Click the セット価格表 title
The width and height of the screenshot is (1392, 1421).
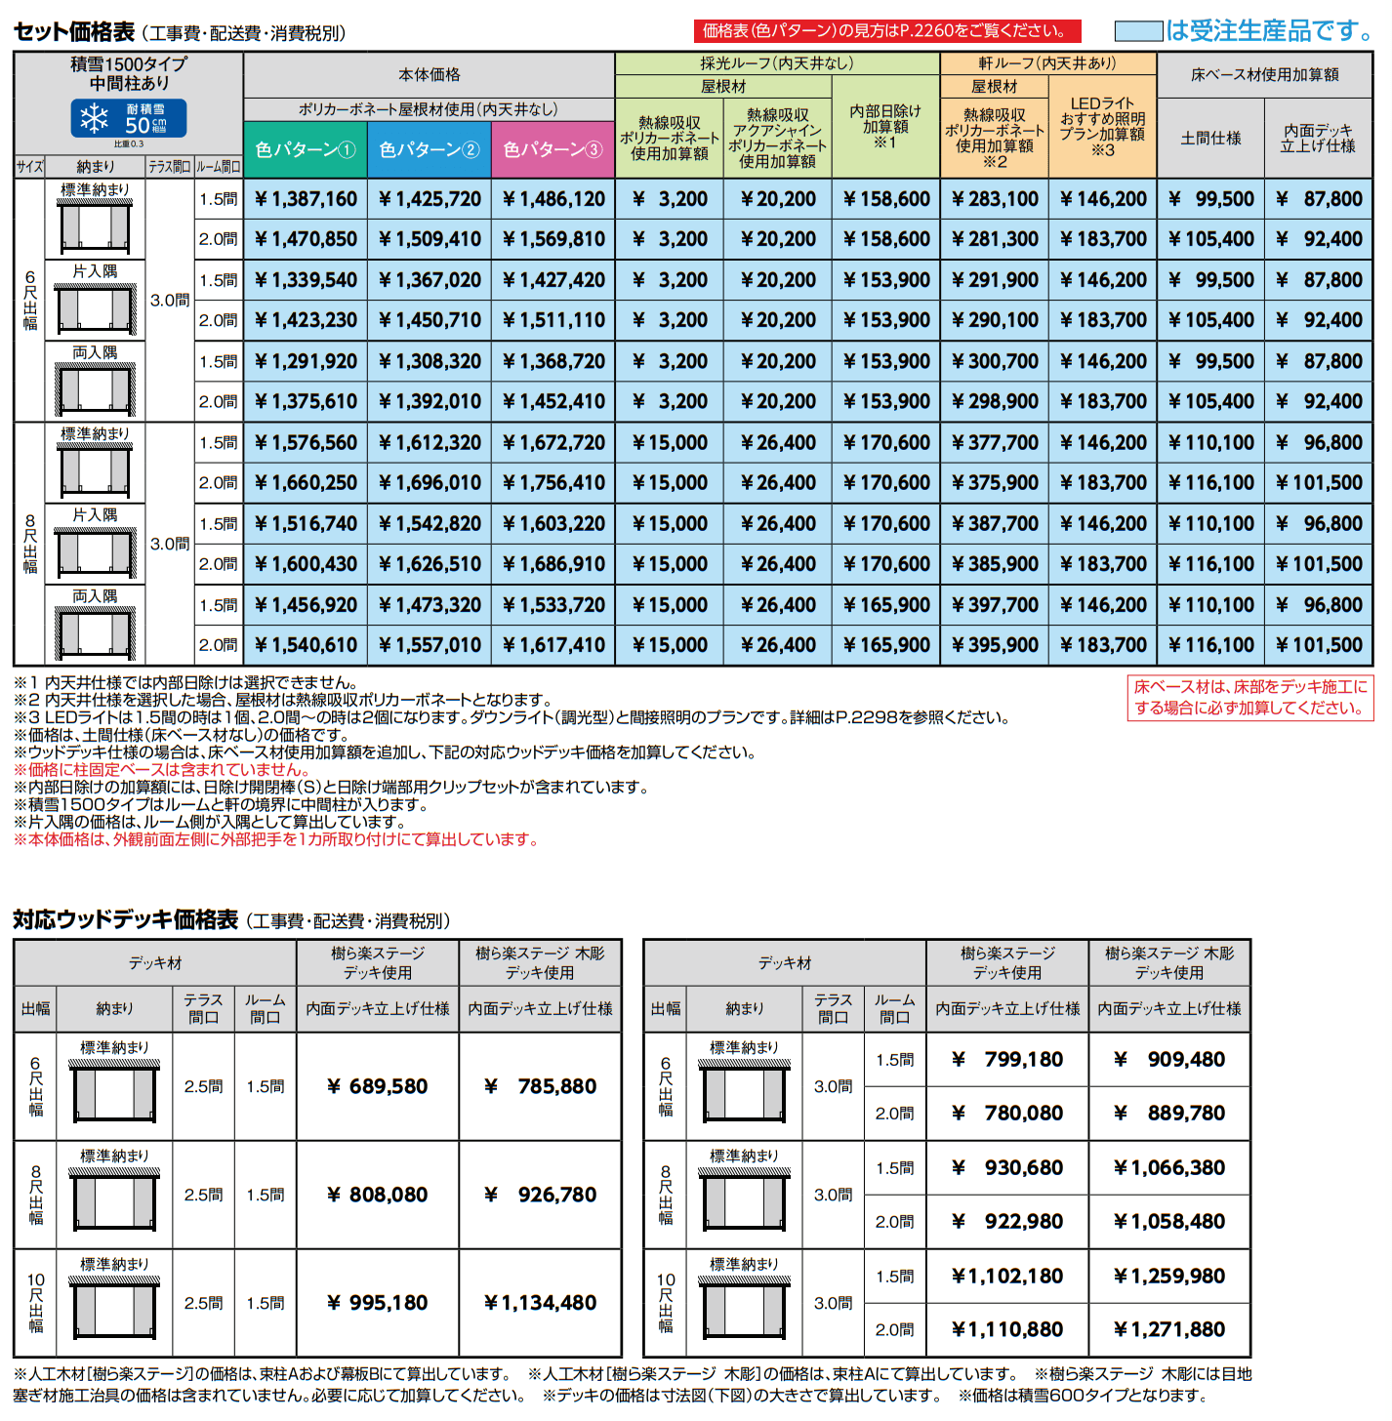coord(74,32)
